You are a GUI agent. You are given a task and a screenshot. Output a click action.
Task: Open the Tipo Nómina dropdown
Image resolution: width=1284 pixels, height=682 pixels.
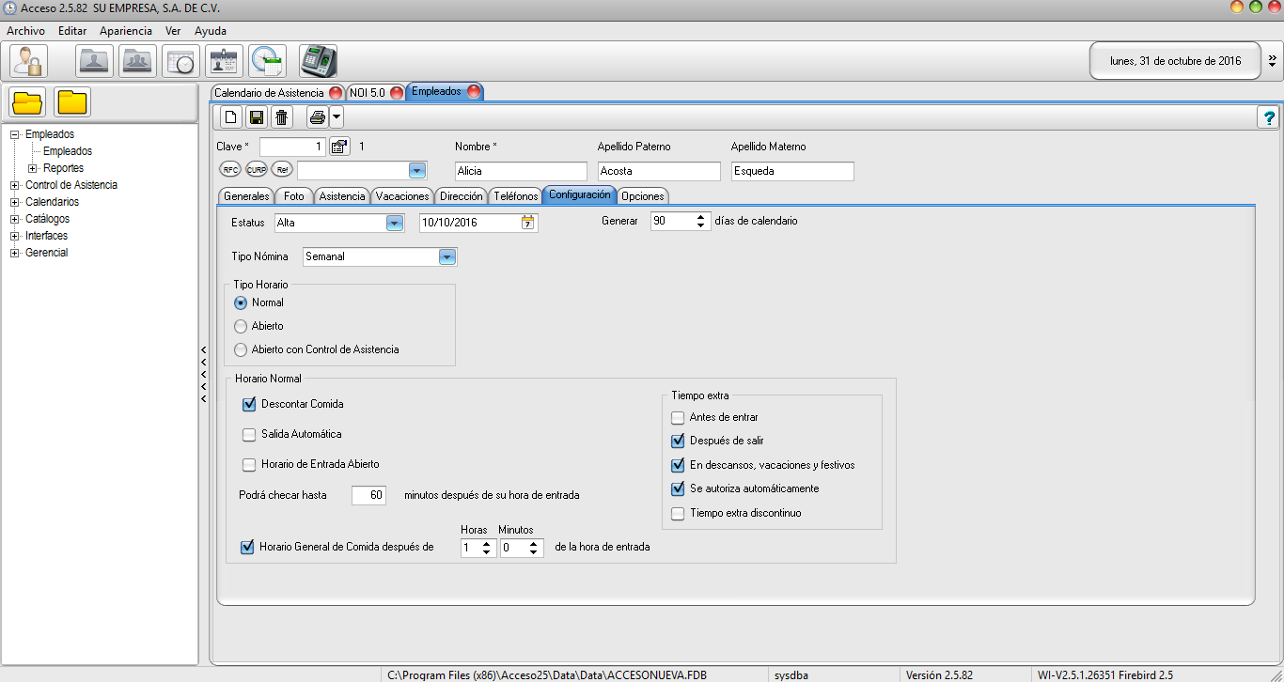pos(447,256)
